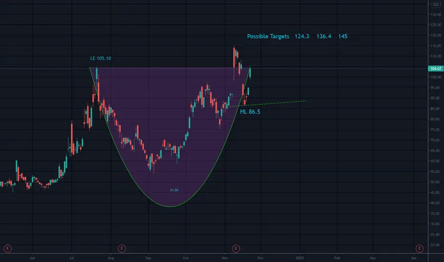Click the 50.00 price scale value
The width and height of the screenshot is (444, 262).
pos(436,182)
